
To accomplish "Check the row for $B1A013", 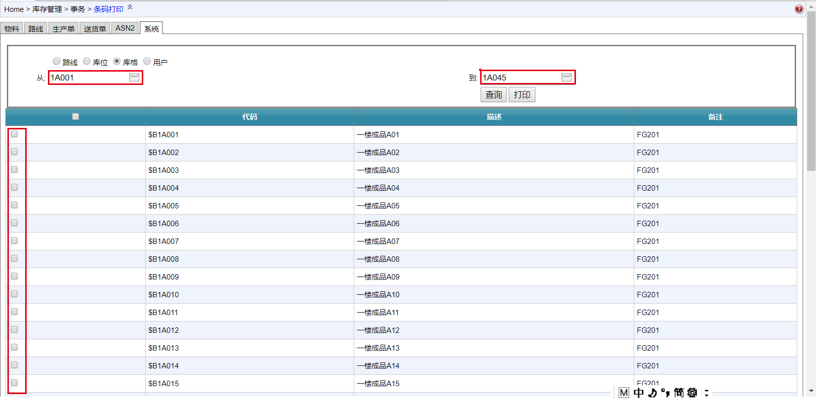I will point(14,347).
